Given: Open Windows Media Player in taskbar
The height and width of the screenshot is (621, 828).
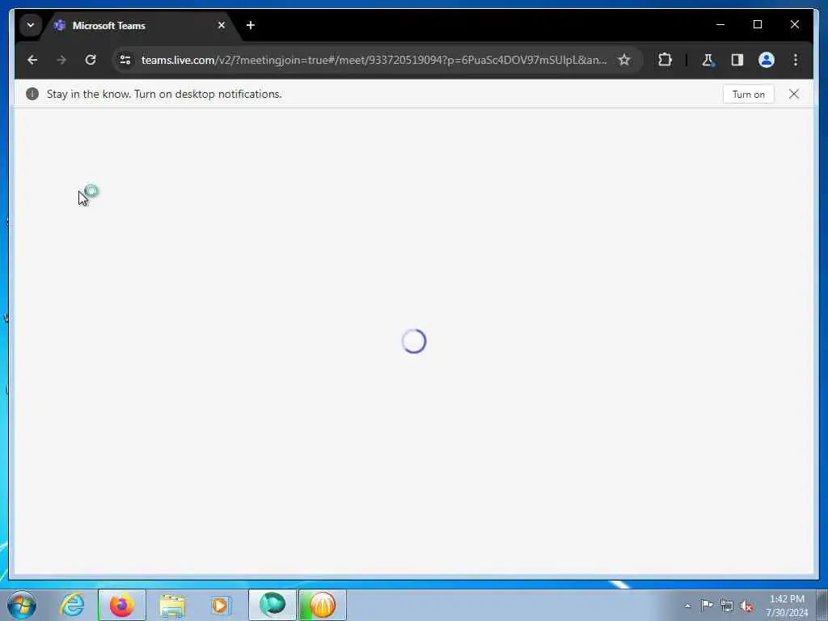Looking at the screenshot, I should (x=221, y=605).
